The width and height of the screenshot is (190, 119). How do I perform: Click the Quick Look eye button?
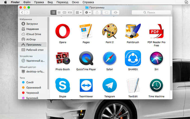coord(115,12)
